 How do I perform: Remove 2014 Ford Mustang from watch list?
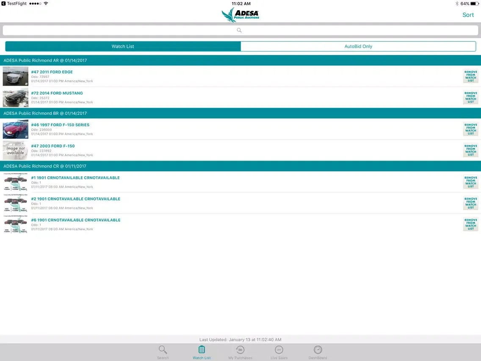(x=470, y=97)
